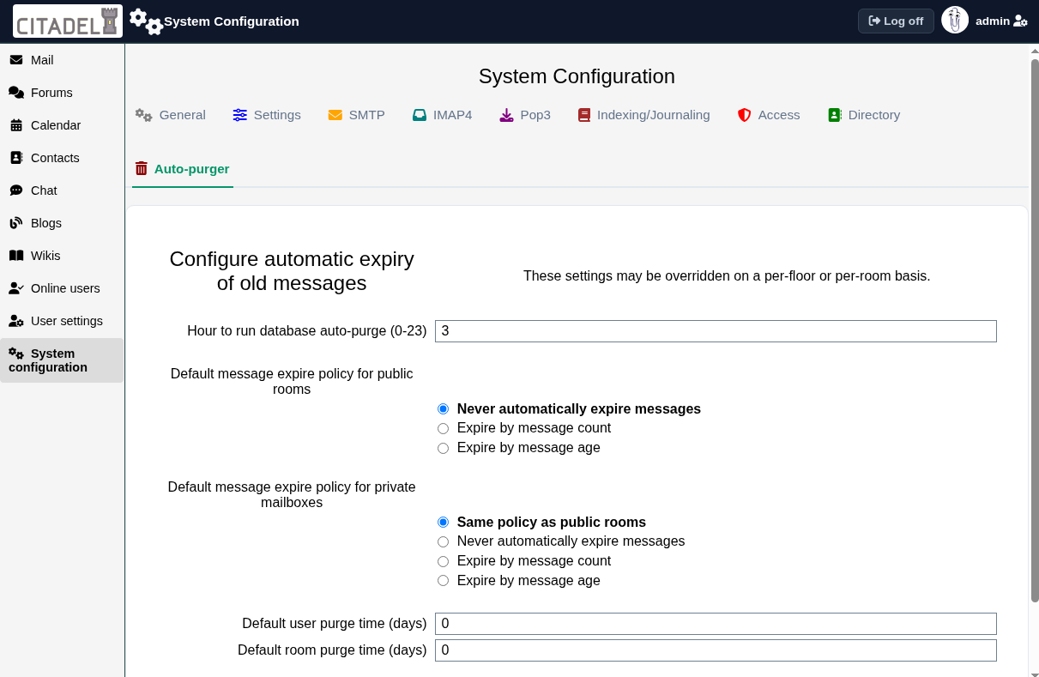
Task: Click the admin username in header
Action: (x=993, y=21)
